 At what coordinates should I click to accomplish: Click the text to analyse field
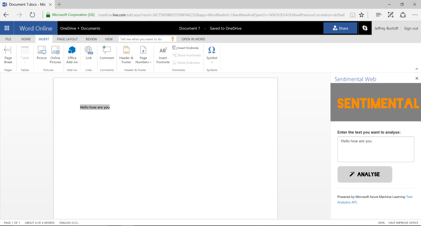tap(376, 149)
